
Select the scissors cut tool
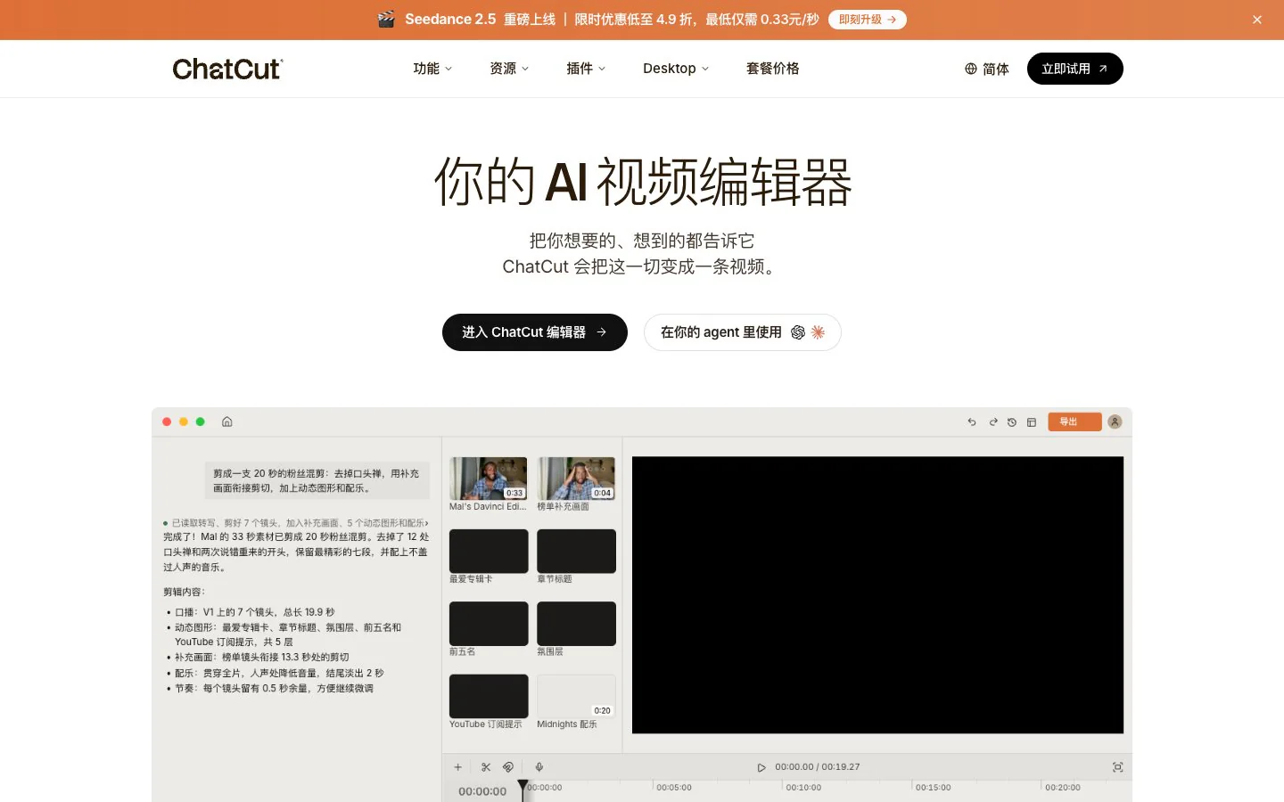tap(486, 767)
